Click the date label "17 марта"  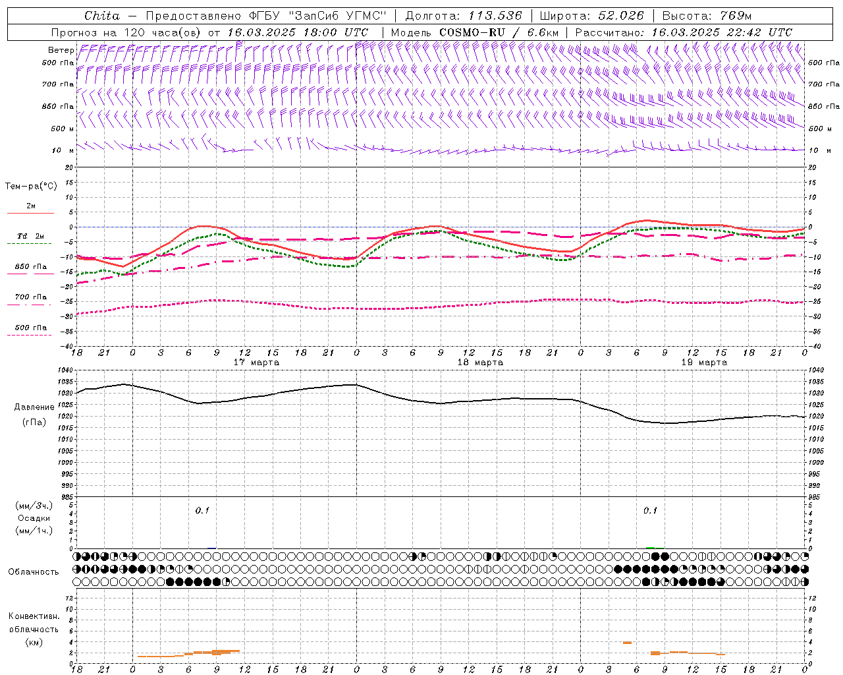pyautogui.click(x=257, y=363)
